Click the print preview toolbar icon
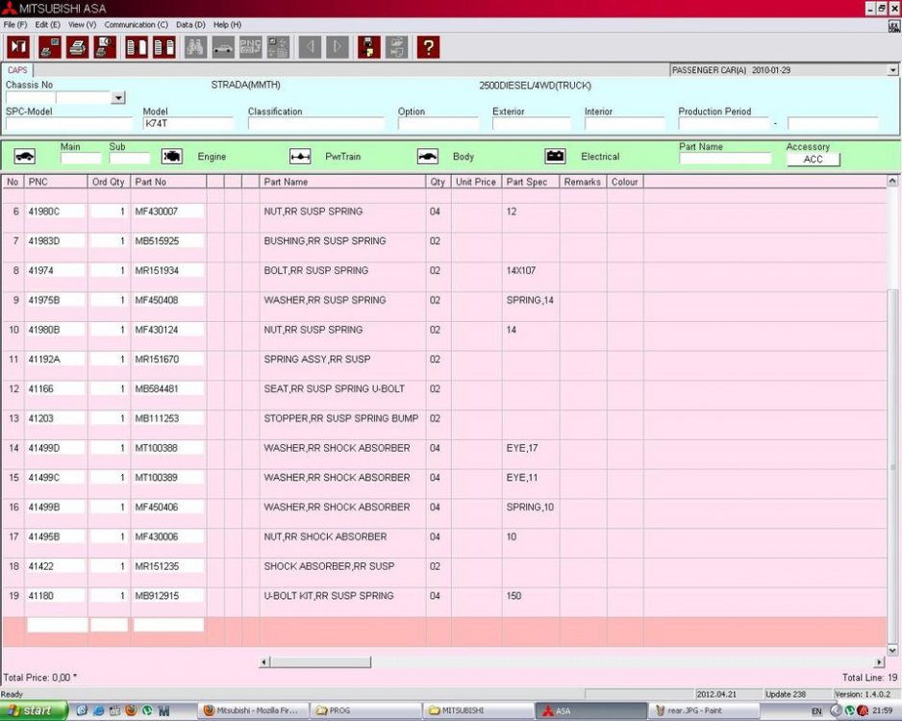Viewport: 902px width, 721px height. (x=105, y=46)
